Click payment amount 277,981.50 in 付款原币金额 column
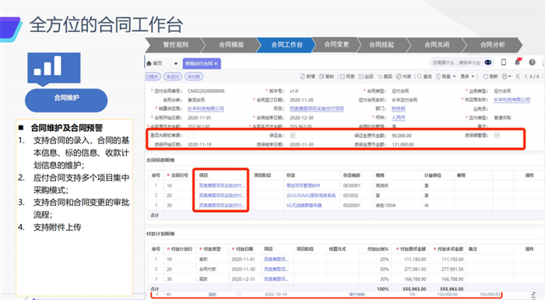The width and height of the screenshot is (545, 300). 415,270
